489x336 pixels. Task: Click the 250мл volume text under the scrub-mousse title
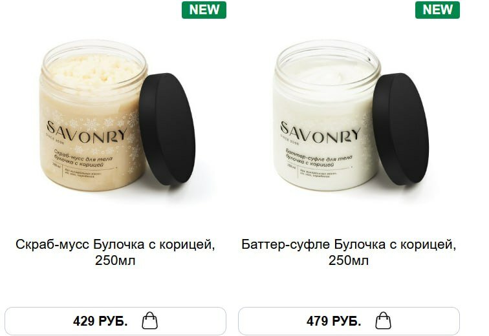click(115, 260)
